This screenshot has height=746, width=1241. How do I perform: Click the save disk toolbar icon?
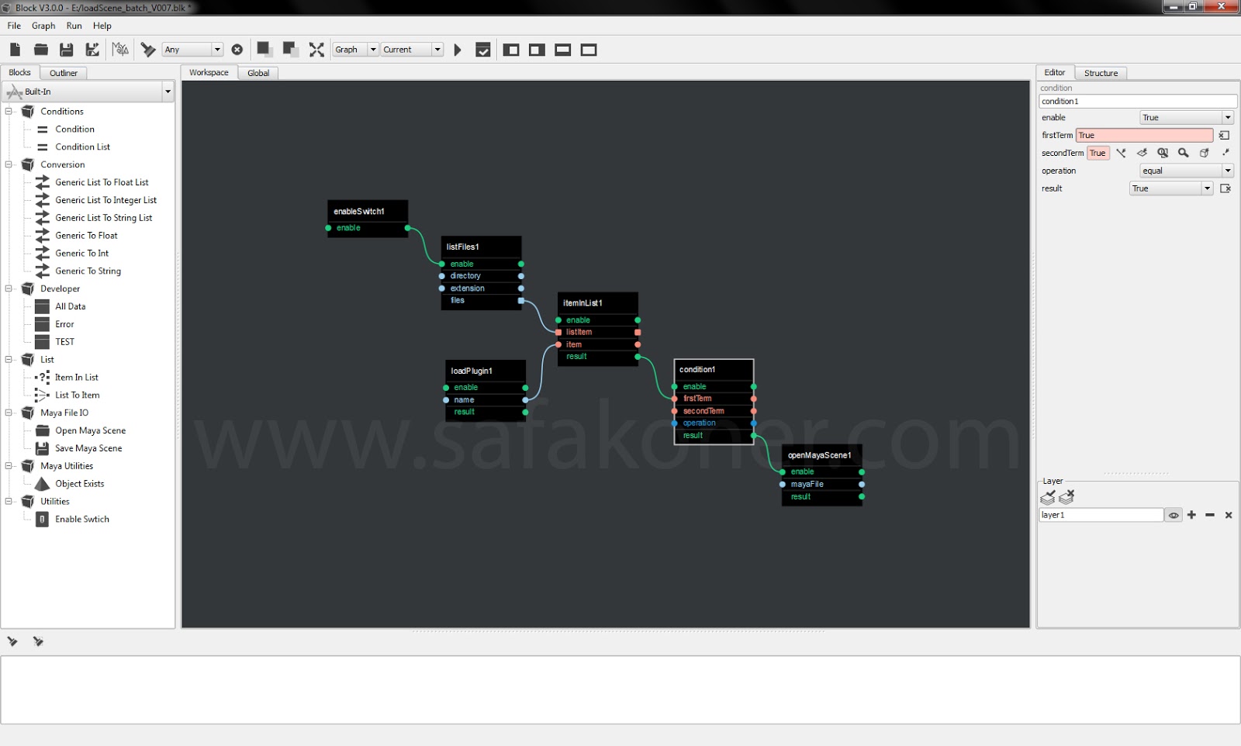(x=67, y=50)
